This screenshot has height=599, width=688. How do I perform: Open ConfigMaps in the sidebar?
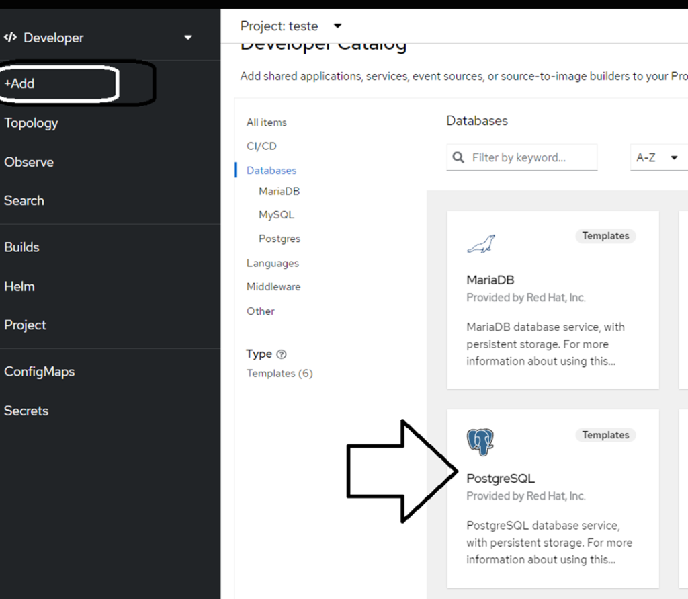[40, 372]
